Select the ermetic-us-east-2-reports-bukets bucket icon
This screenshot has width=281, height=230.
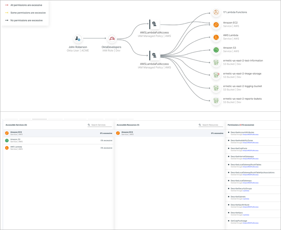tap(216, 100)
